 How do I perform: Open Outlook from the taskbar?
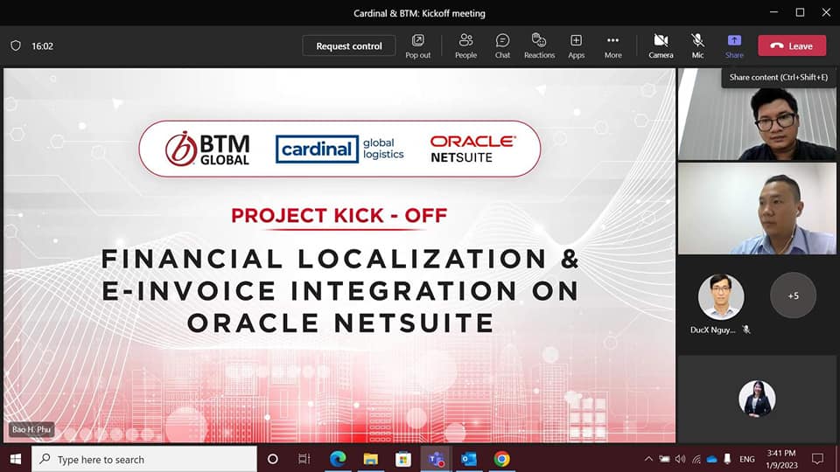tap(469, 459)
